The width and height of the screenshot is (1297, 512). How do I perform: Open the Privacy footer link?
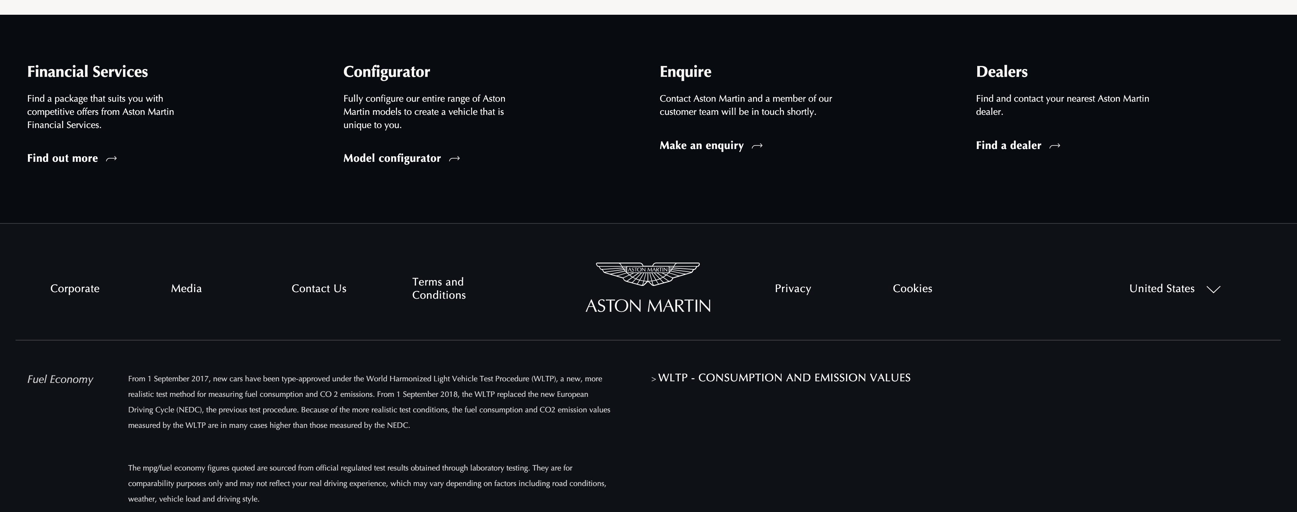coord(792,289)
